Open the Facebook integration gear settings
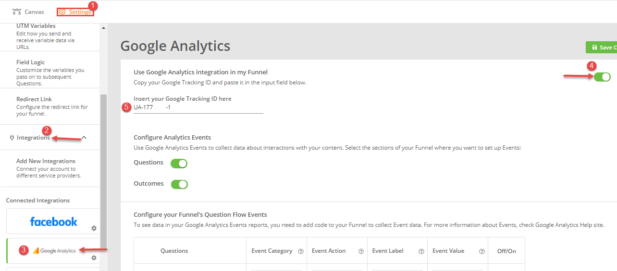617x271 pixels. [94, 228]
